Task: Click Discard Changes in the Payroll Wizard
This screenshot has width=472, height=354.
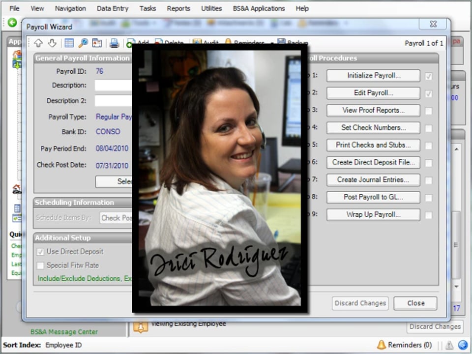Action: point(360,303)
